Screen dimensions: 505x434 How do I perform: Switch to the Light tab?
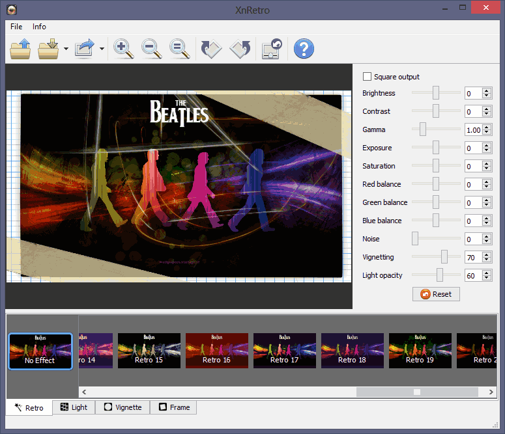click(74, 407)
